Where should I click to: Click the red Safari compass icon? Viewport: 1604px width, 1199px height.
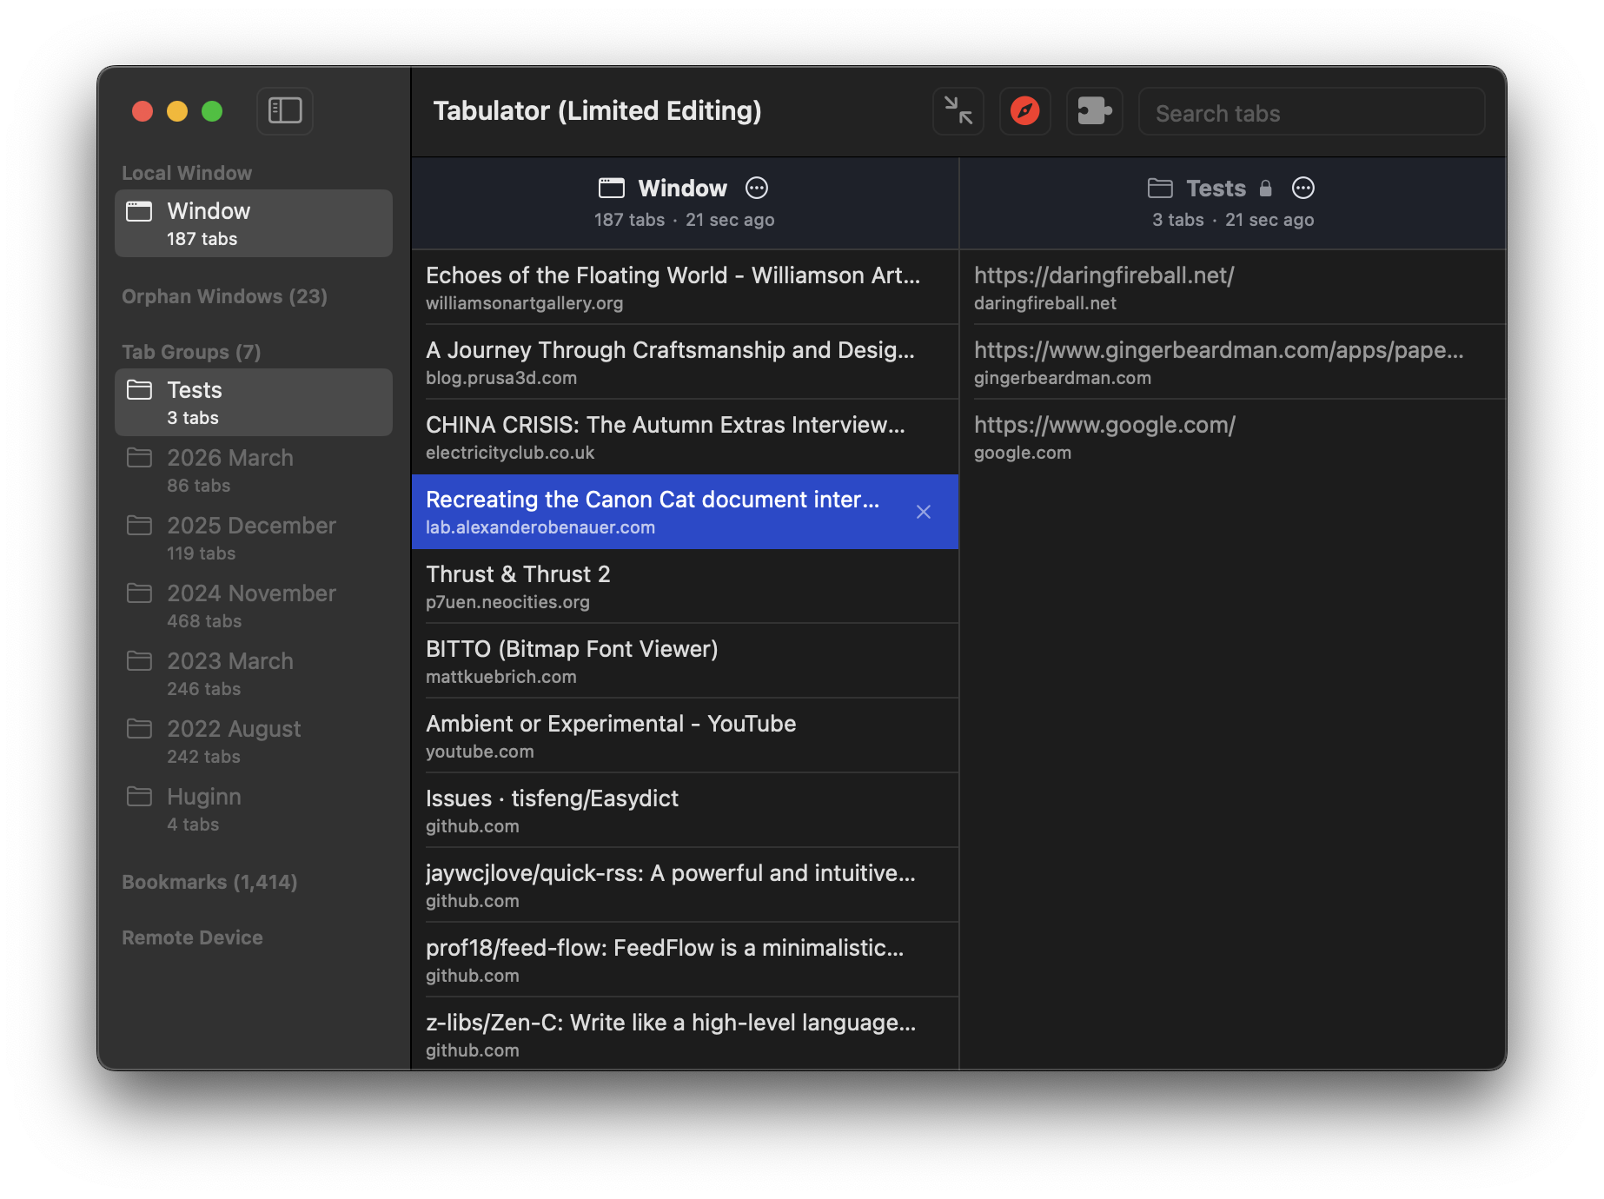(1025, 111)
